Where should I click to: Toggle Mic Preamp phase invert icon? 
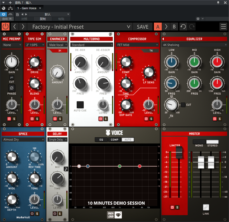pyautogui.click(x=12, y=88)
